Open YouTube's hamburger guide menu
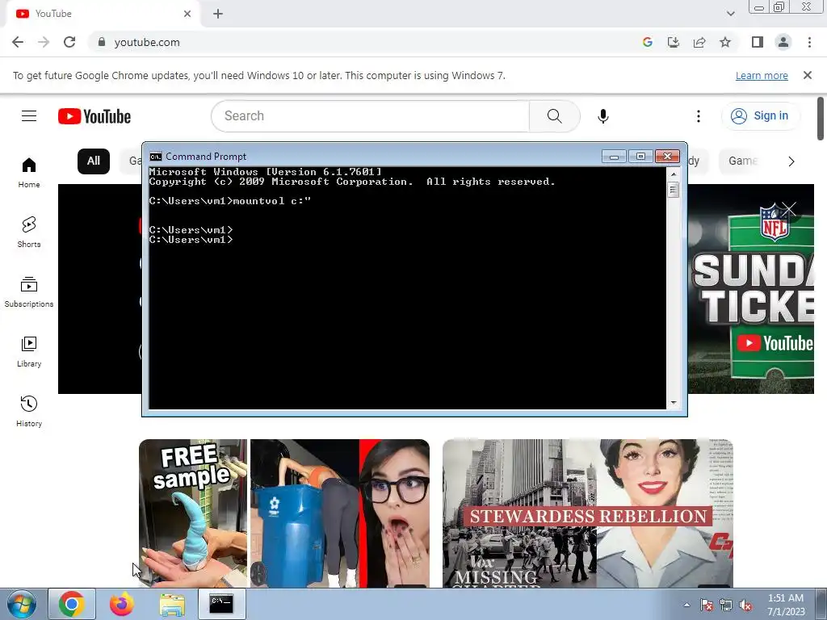 pyautogui.click(x=29, y=116)
